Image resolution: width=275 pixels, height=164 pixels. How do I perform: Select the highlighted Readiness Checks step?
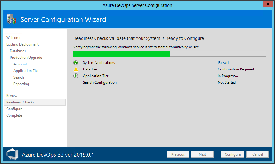(x=20, y=102)
